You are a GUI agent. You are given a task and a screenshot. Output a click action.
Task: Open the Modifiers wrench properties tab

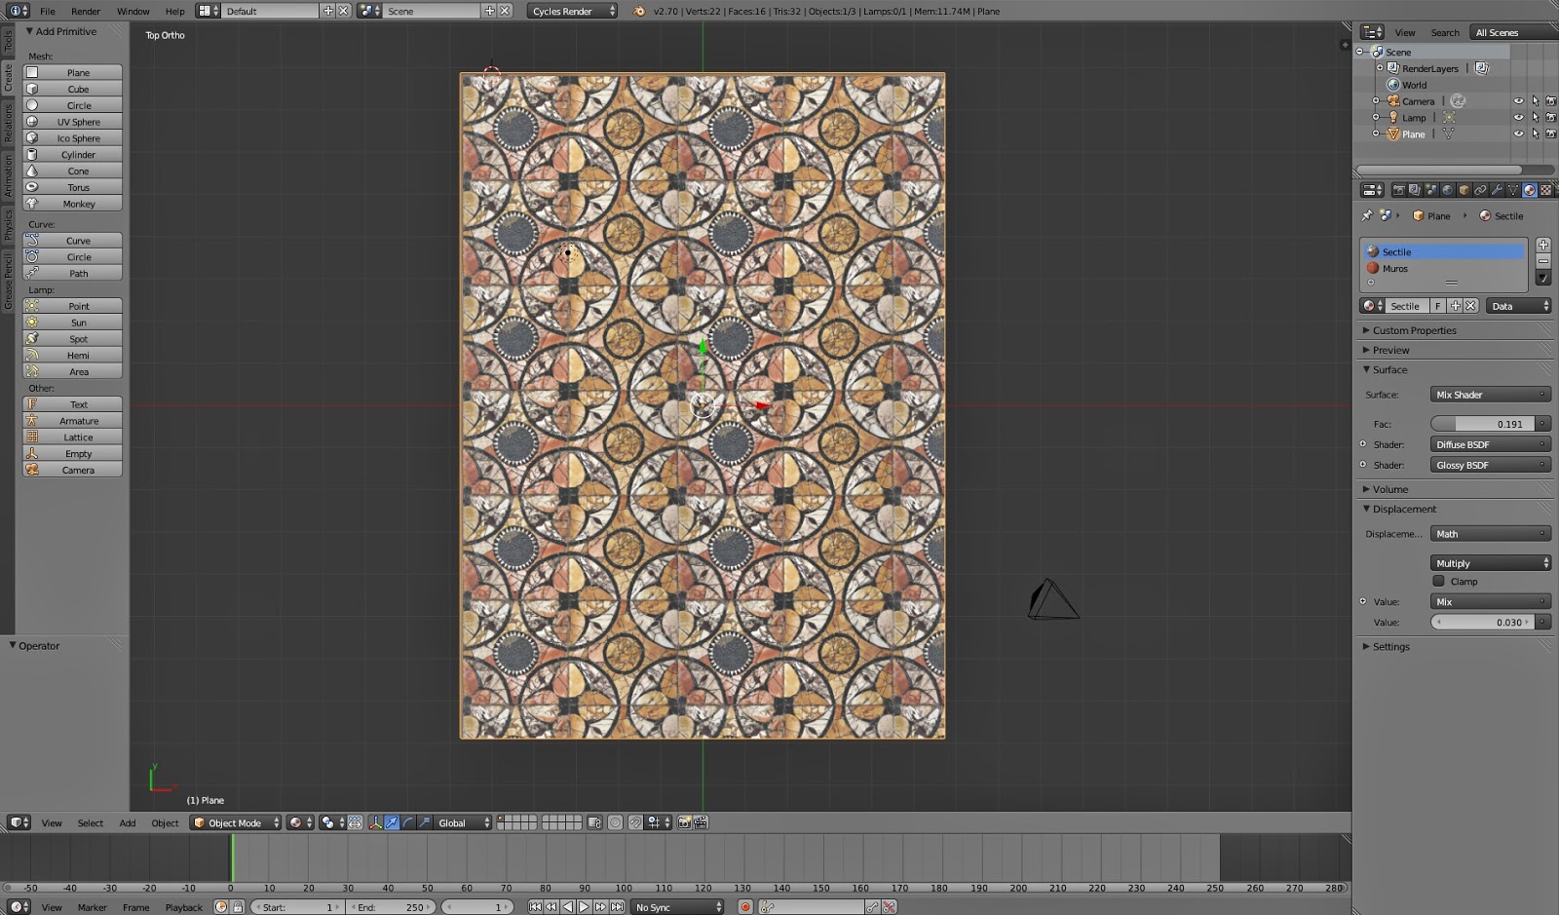point(1497,190)
